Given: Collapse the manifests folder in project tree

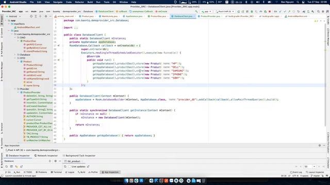Looking at the screenshot, I should pos(9,24).
